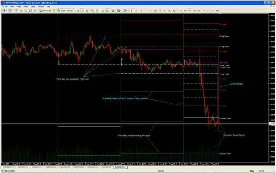Open the File menu
Viewport: 276px width, 173px height.
coord(6,7)
